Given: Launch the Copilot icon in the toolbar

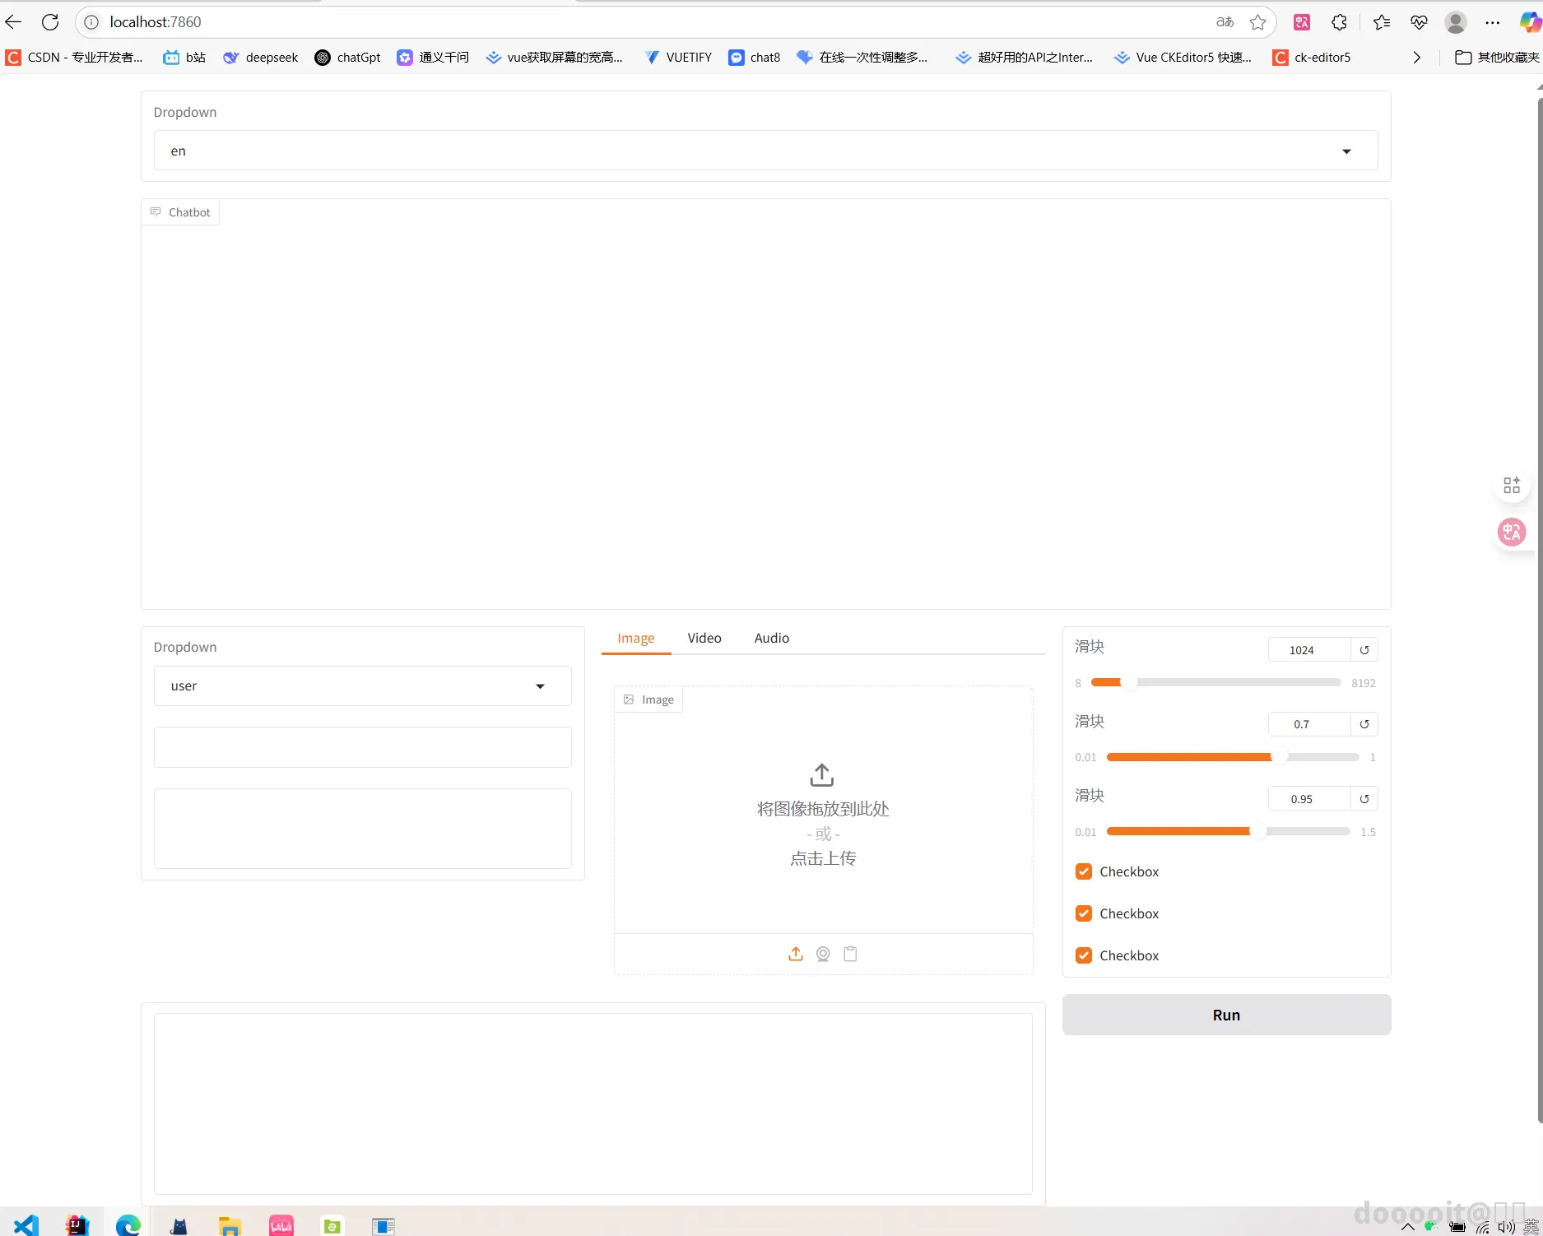Looking at the screenshot, I should click(x=1531, y=22).
